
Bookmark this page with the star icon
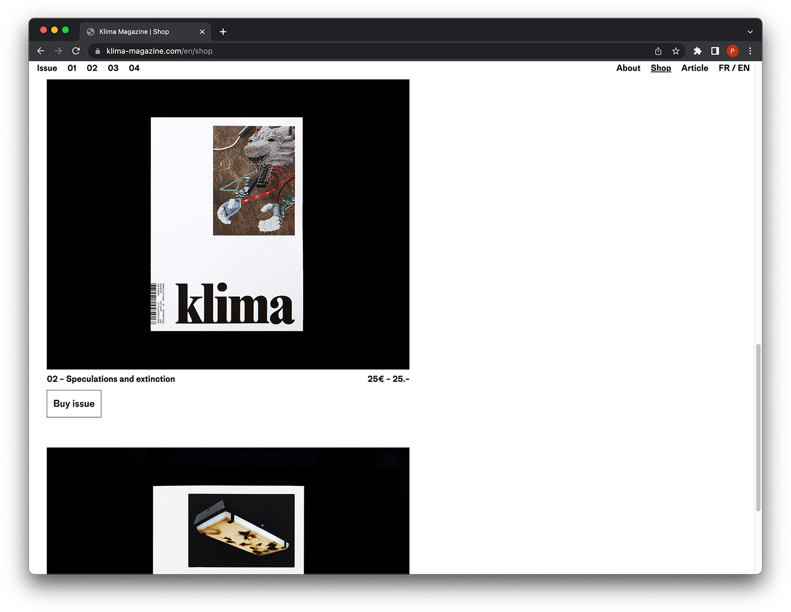676,51
